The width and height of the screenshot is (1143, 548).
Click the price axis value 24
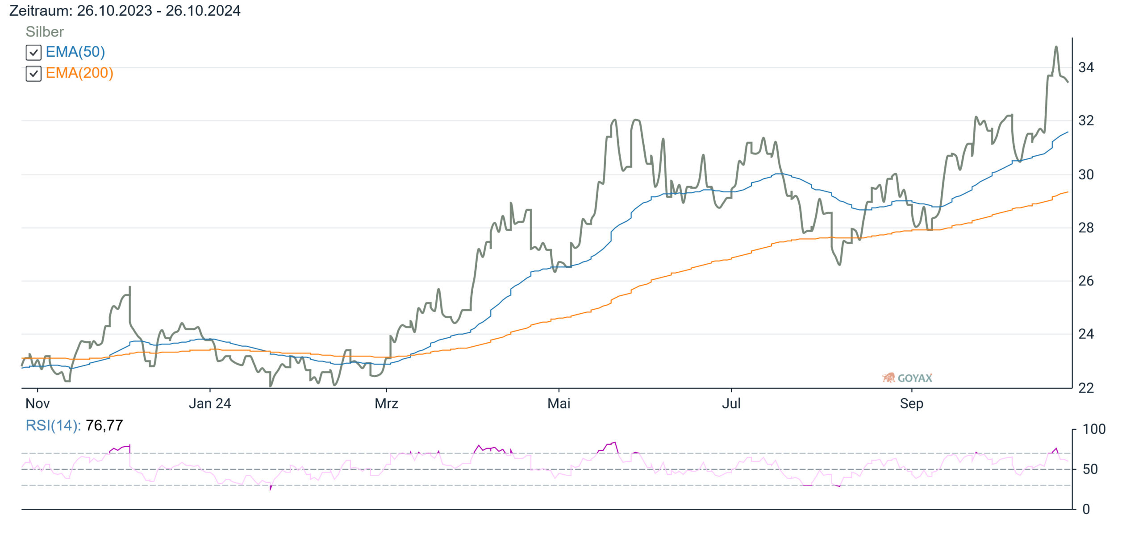pos(1086,334)
